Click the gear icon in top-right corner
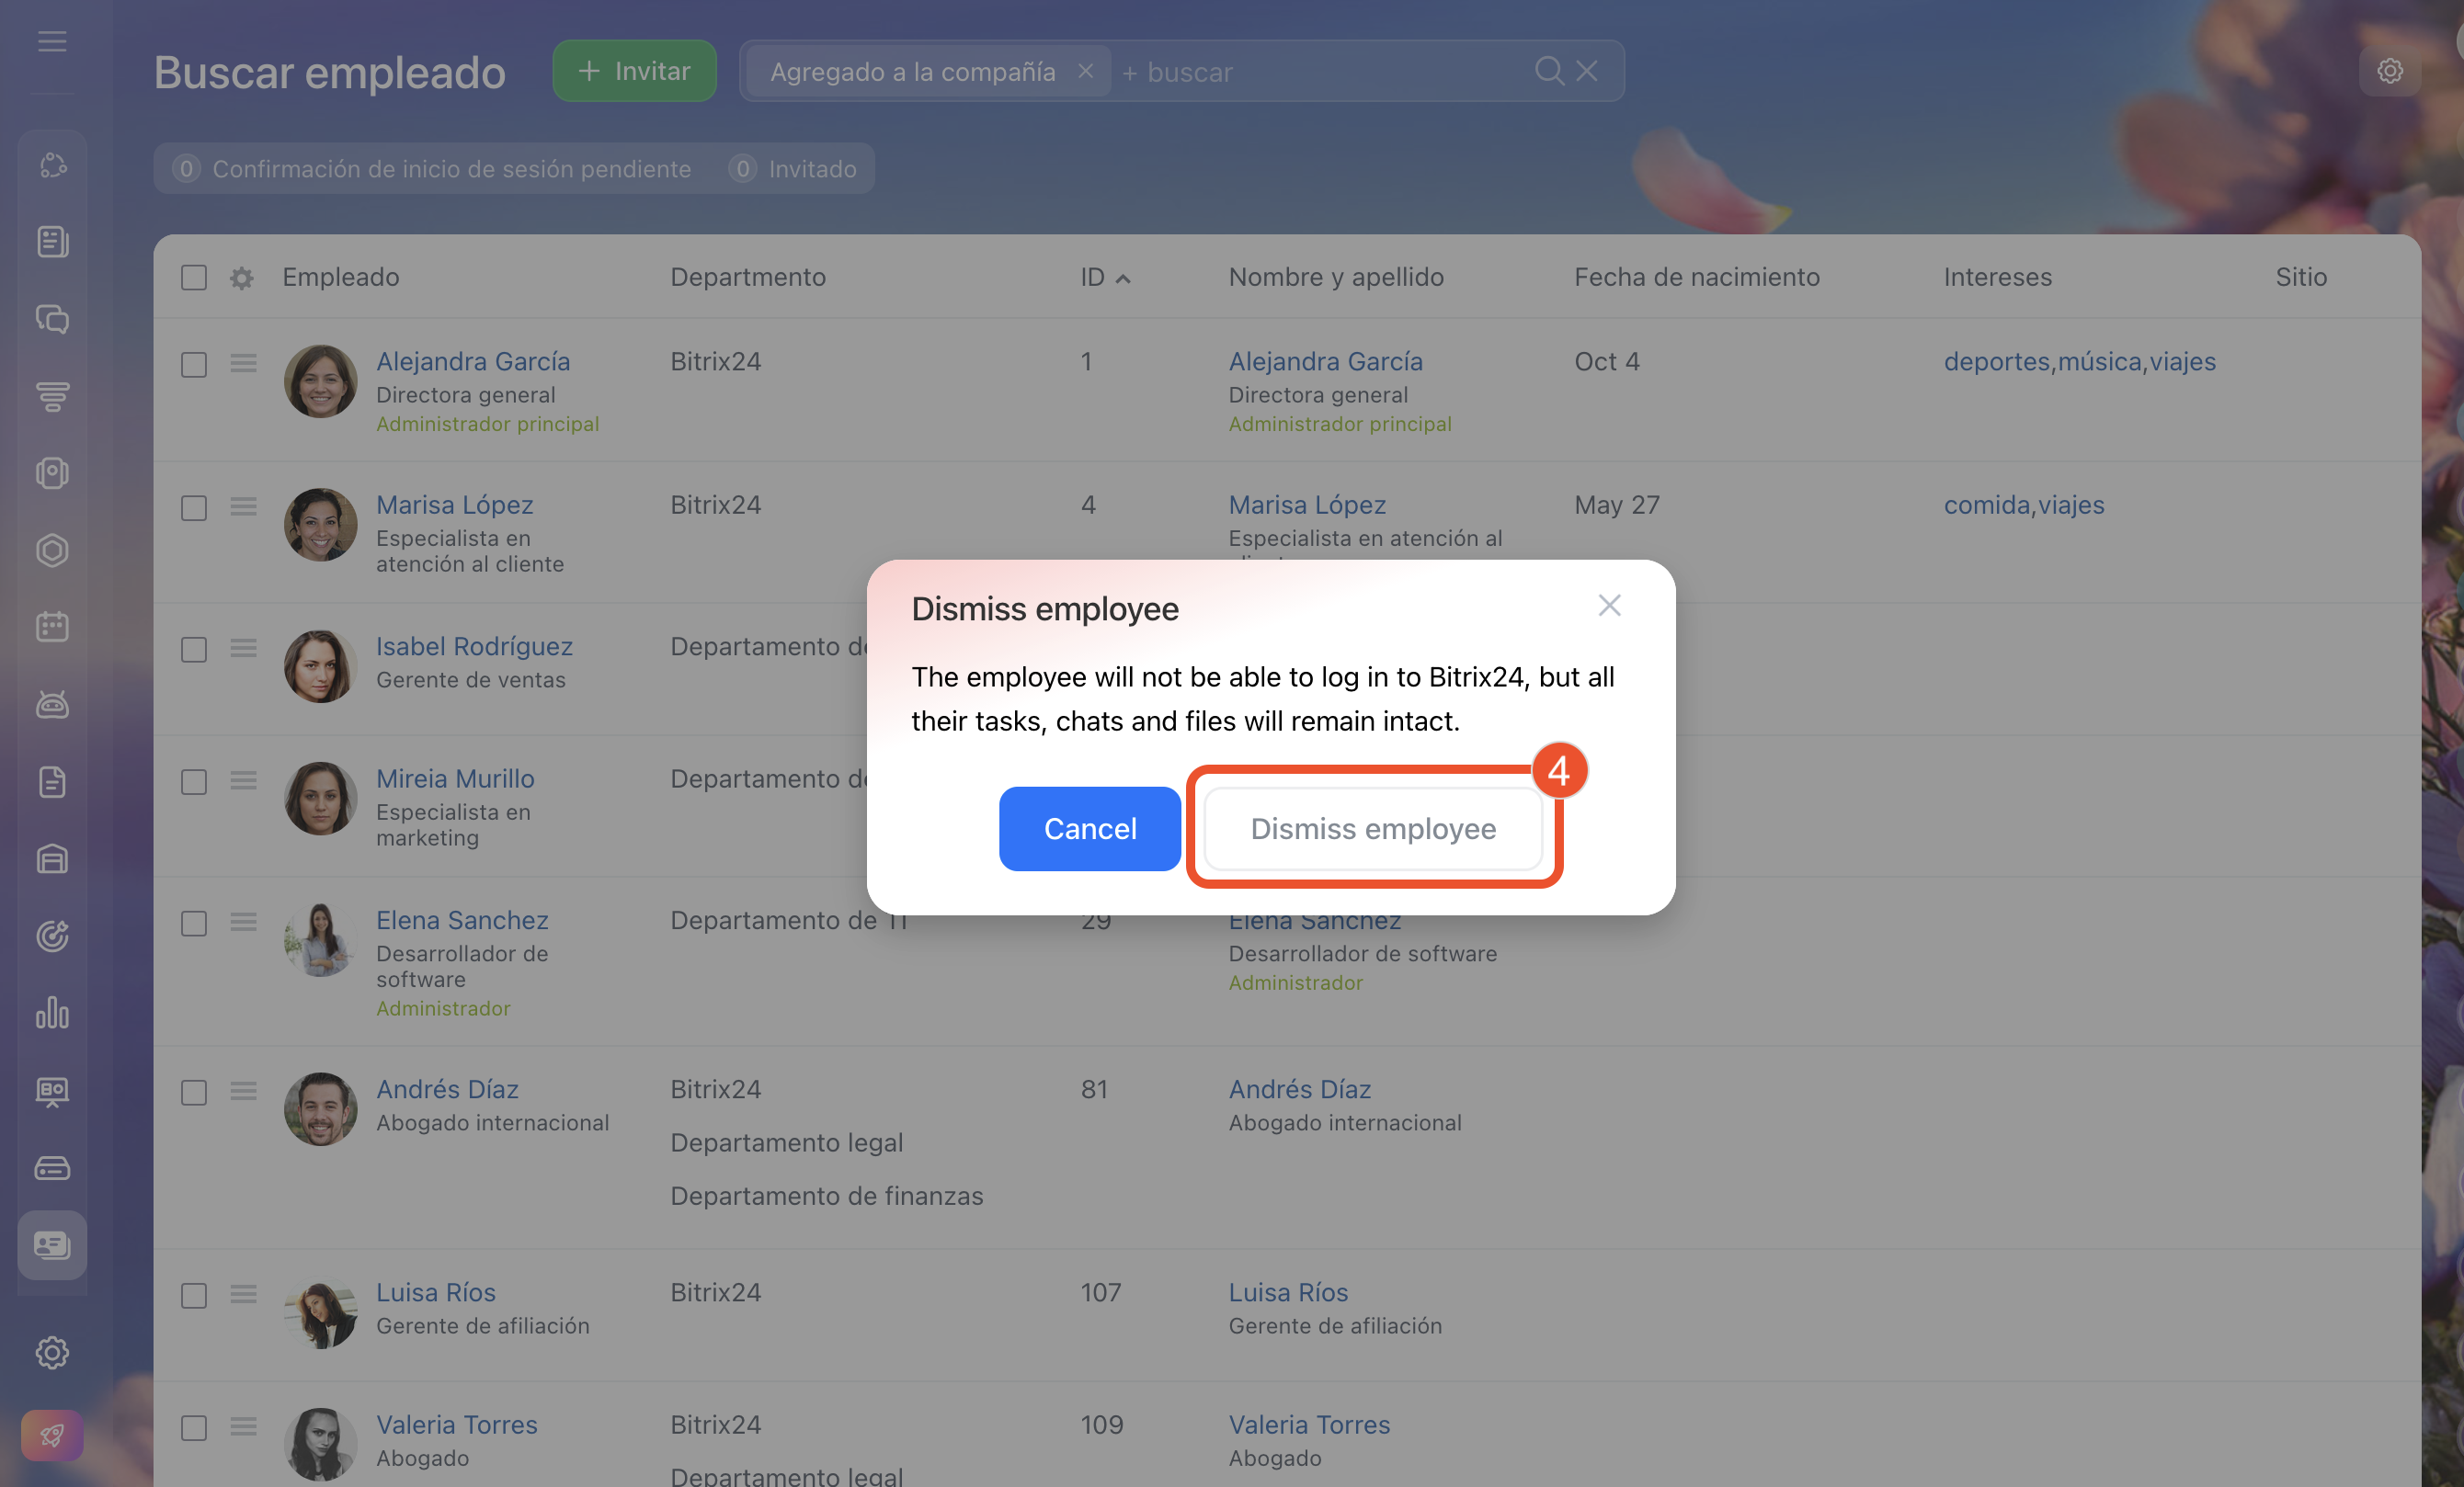Viewport: 2464px width, 1487px height. click(2389, 71)
